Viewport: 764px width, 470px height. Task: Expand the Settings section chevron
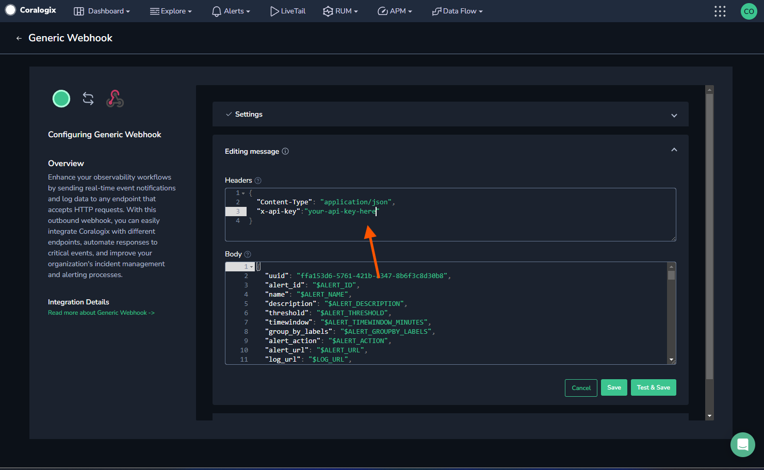pyautogui.click(x=674, y=116)
